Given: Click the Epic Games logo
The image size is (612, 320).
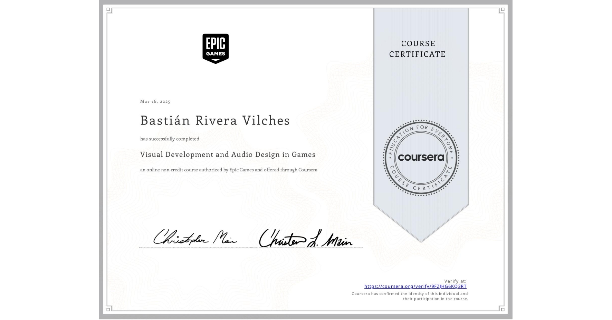Looking at the screenshot, I should click(x=216, y=49).
